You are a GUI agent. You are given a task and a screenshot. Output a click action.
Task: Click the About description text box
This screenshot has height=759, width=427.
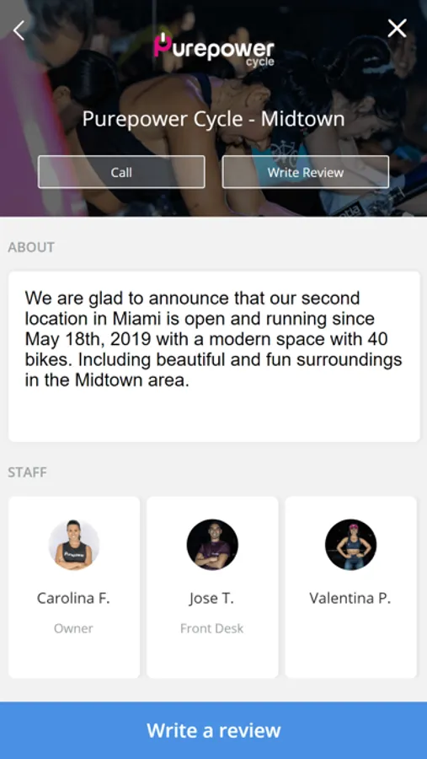coord(214,356)
